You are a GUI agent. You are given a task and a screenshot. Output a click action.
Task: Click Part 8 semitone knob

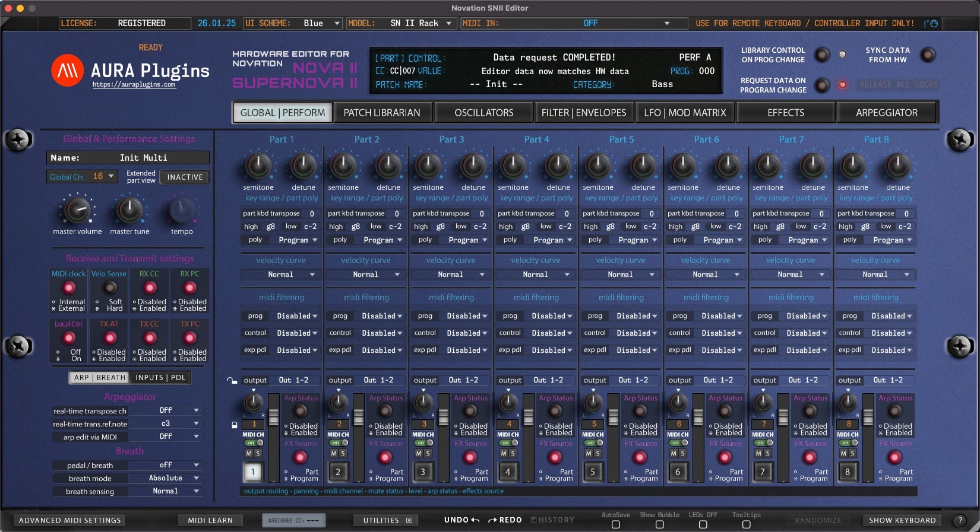853,167
